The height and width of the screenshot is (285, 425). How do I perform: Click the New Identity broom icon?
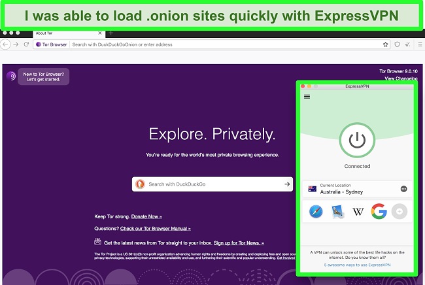click(407, 44)
